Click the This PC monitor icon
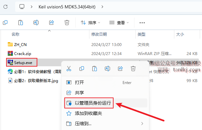Screen dimensions: 202x130 [22, 7]
